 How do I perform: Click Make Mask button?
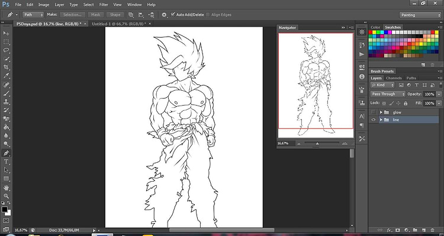pyautogui.click(x=96, y=15)
